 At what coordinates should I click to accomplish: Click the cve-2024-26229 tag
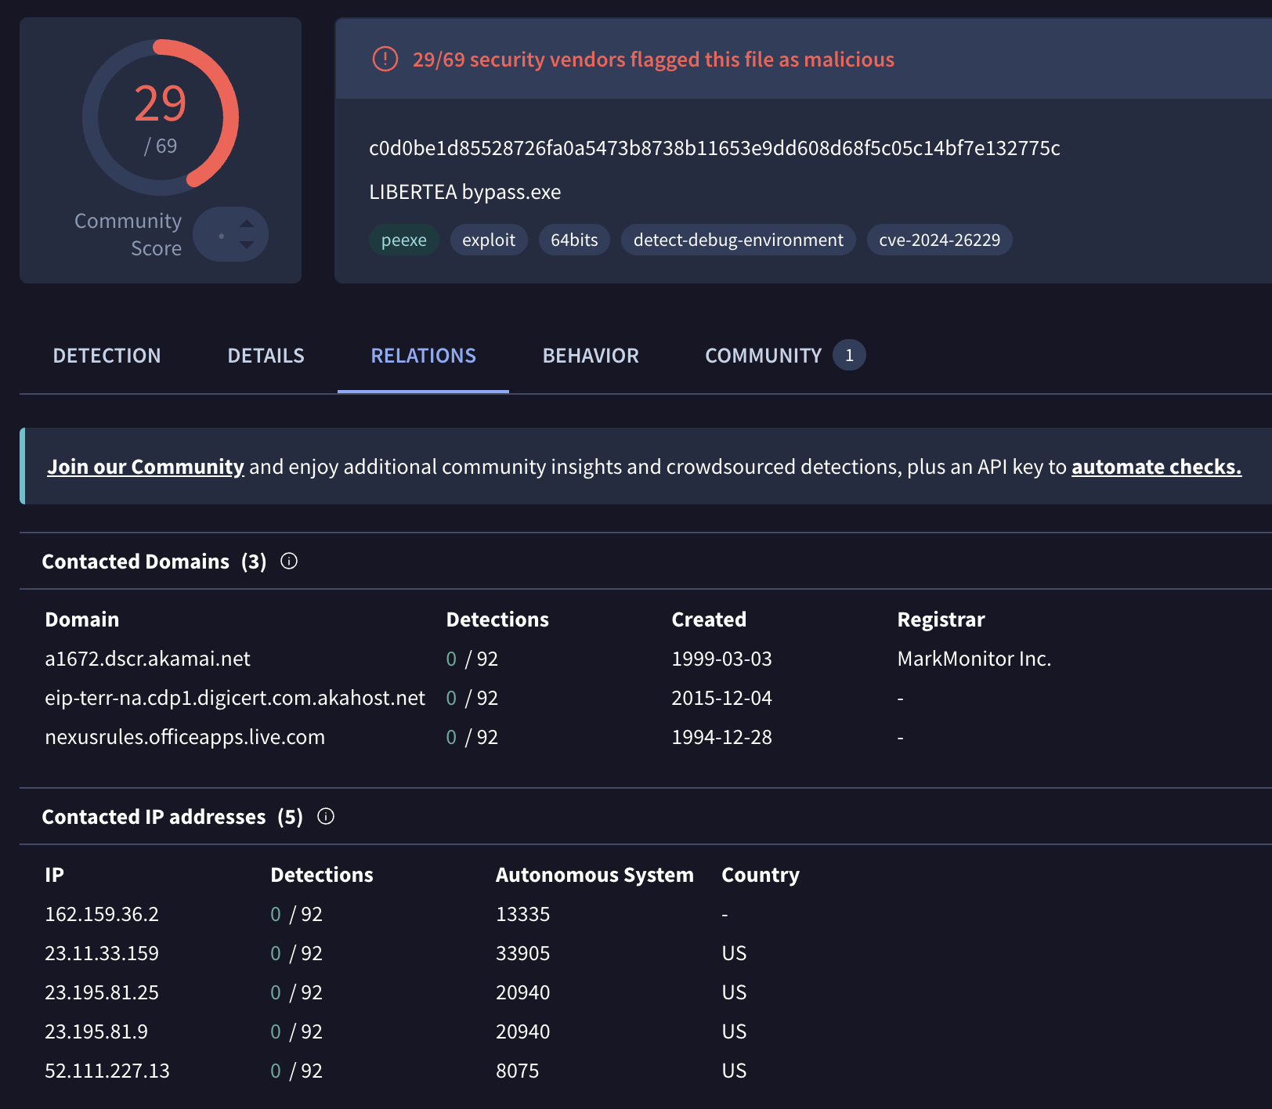pyautogui.click(x=939, y=240)
